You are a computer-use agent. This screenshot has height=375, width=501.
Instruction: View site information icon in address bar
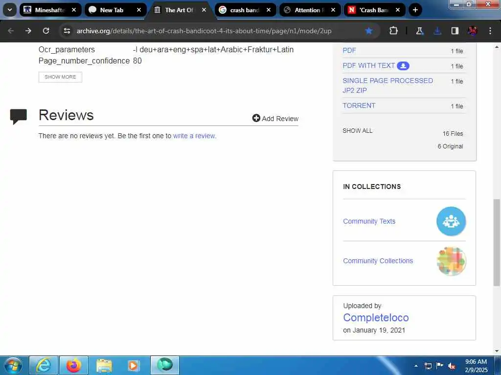coord(67,31)
